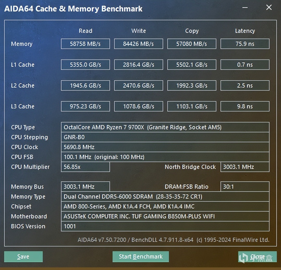Click the CPU Type label

click(x=23, y=127)
